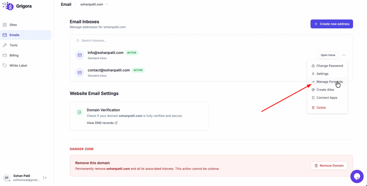Expand the sohanpatil.com domain dropdown
367x186 pixels.
(94, 4)
